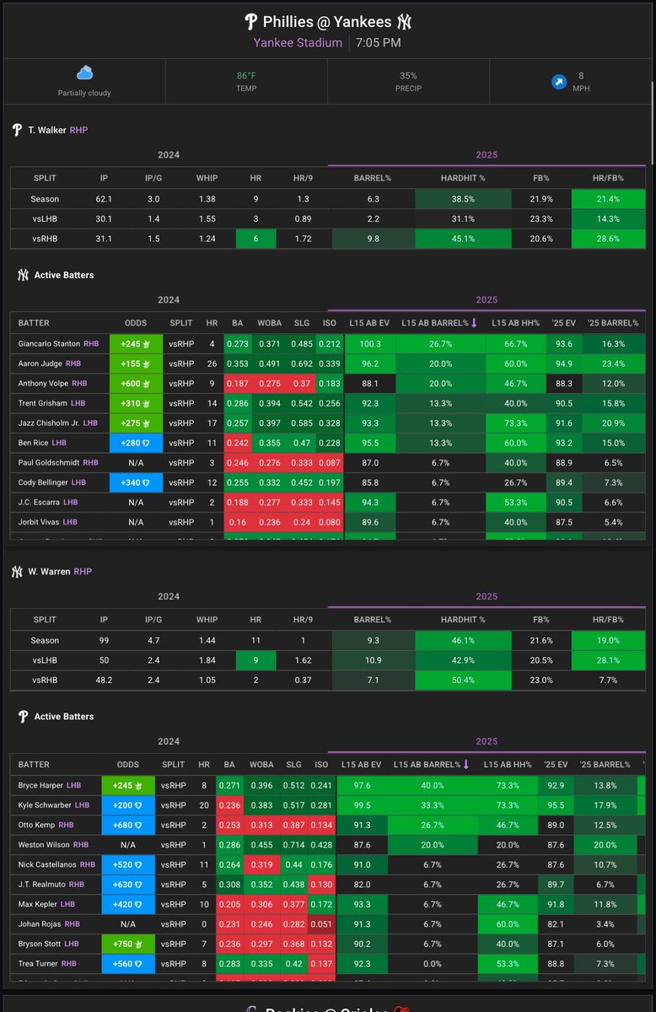Sort the Yankees batters by the ODDS column

coord(135,323)
